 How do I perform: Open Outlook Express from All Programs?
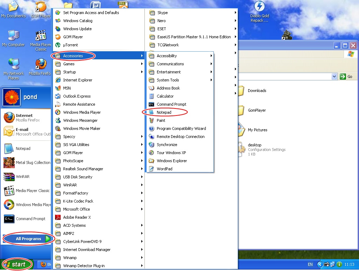[x=76, y=96]
